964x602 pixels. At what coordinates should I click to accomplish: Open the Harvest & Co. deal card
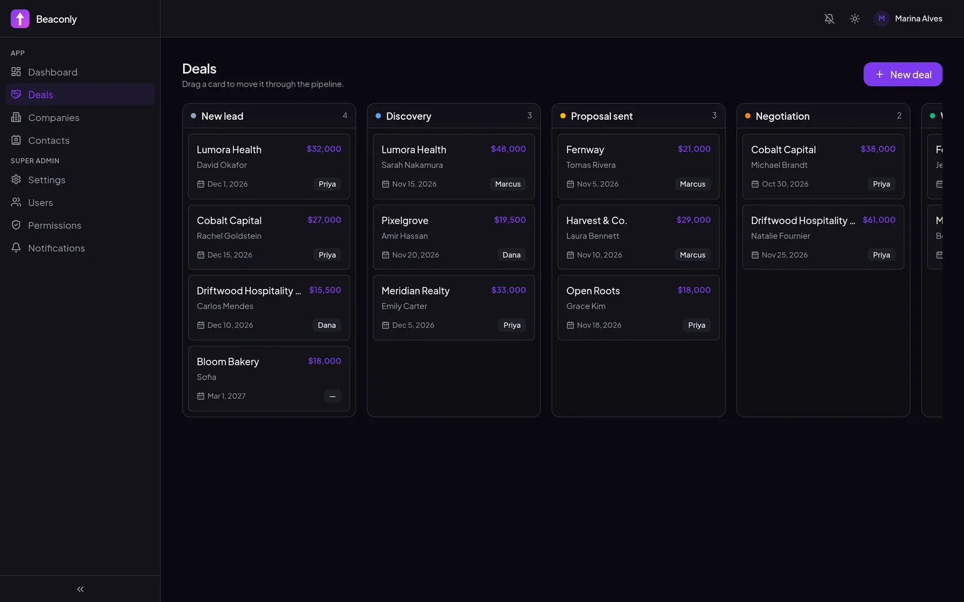639,237
